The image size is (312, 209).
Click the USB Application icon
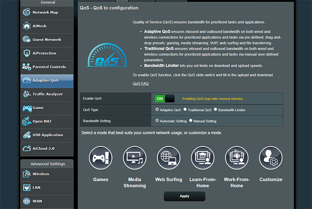[x=27, y=135]
